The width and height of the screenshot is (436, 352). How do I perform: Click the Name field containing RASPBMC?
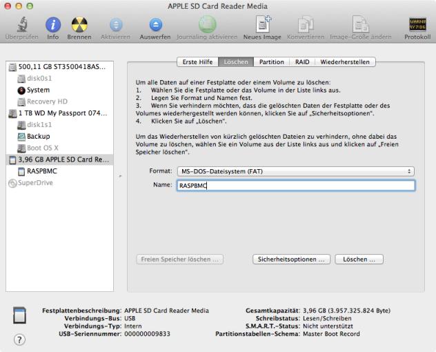(296, 186)
